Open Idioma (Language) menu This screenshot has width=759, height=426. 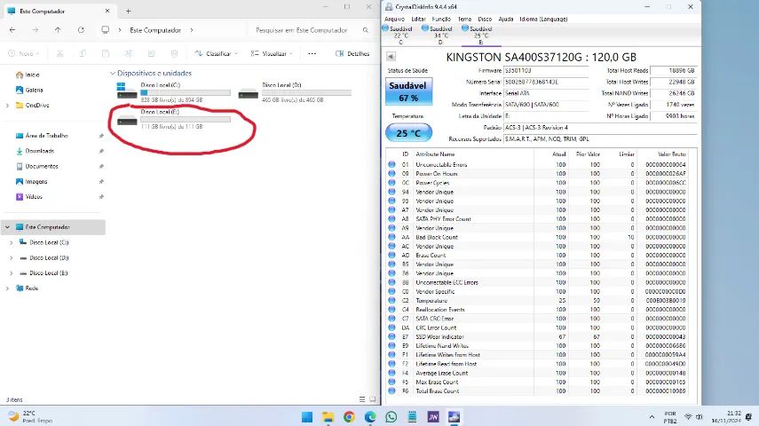(543, 19)
